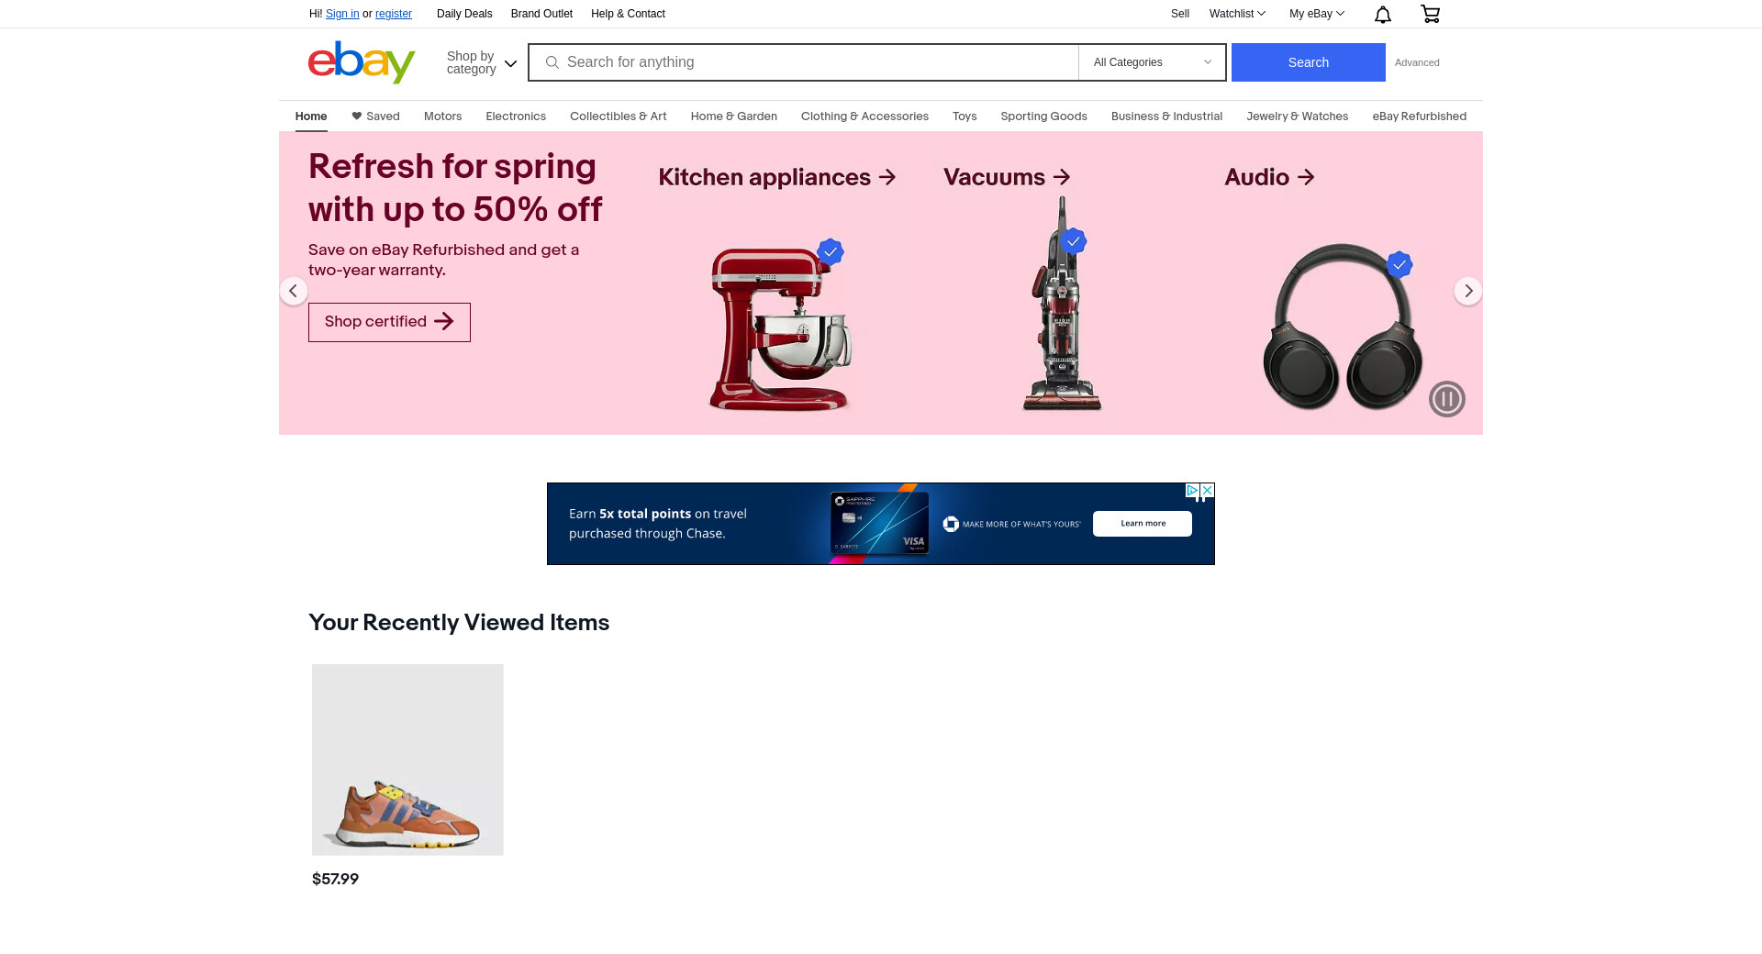Screen dimensions: 1762x954
Task: Select the Electronics tab
Action: 516,116
